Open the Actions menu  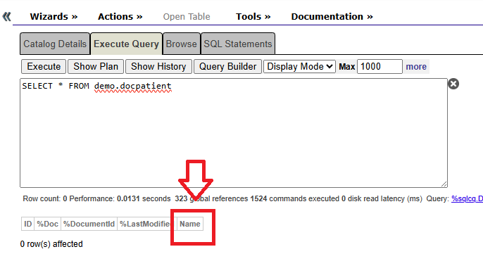pos(120,16)
